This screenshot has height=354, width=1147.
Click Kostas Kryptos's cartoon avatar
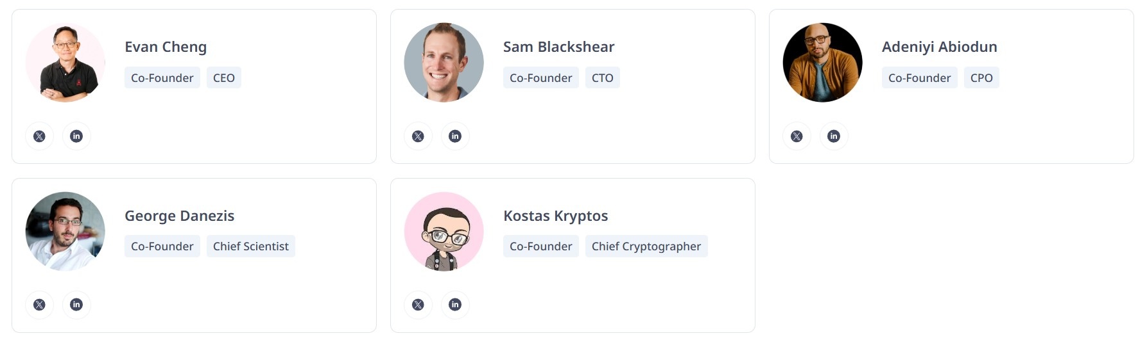click(x=444, y=231)
